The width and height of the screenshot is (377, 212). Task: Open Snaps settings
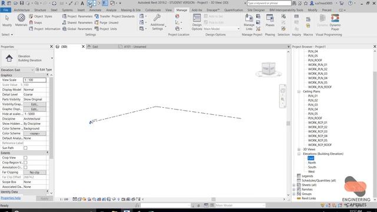pyautogui.click(x=35, y=22)
